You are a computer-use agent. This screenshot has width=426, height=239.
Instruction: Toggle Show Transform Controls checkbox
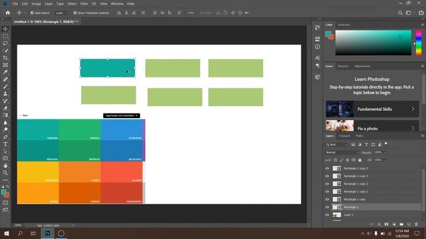[75, 13]
